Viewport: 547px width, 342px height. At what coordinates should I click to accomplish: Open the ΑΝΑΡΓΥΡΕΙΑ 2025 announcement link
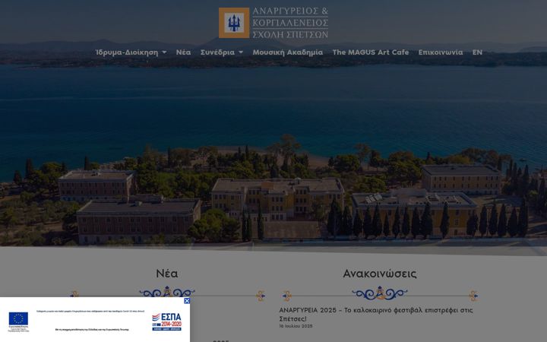(x=376, y=315)
